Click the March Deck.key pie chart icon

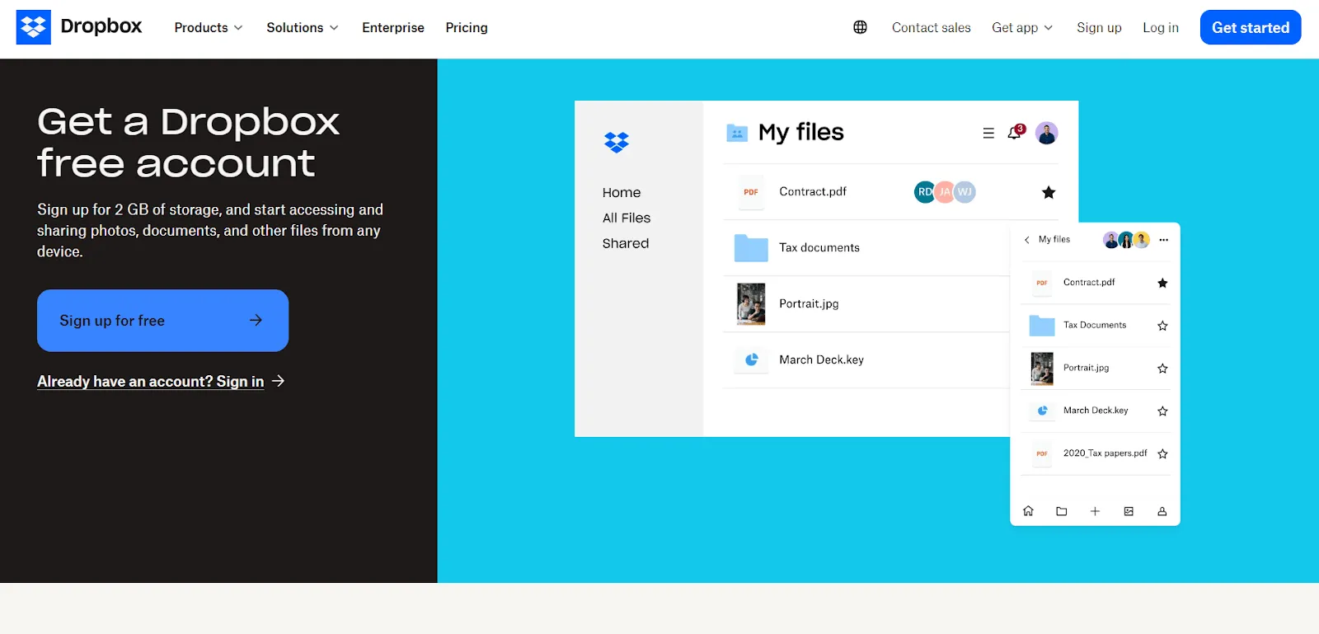752,359
